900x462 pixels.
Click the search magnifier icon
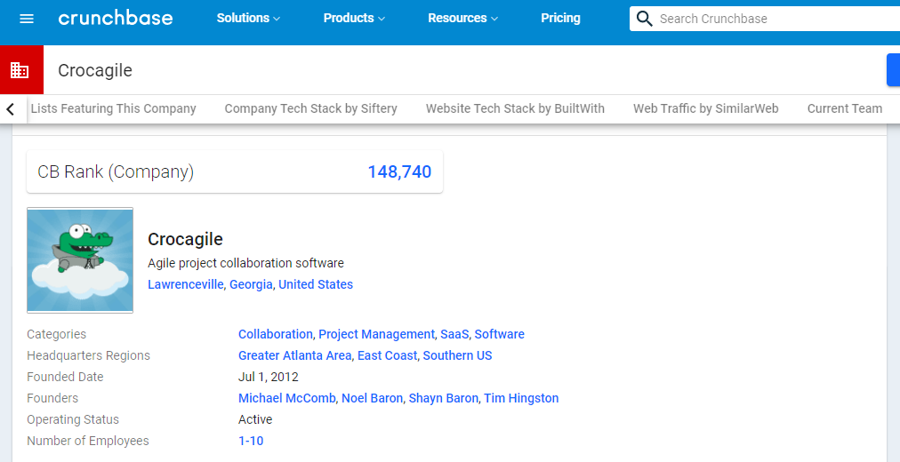(x=645, y=19)
